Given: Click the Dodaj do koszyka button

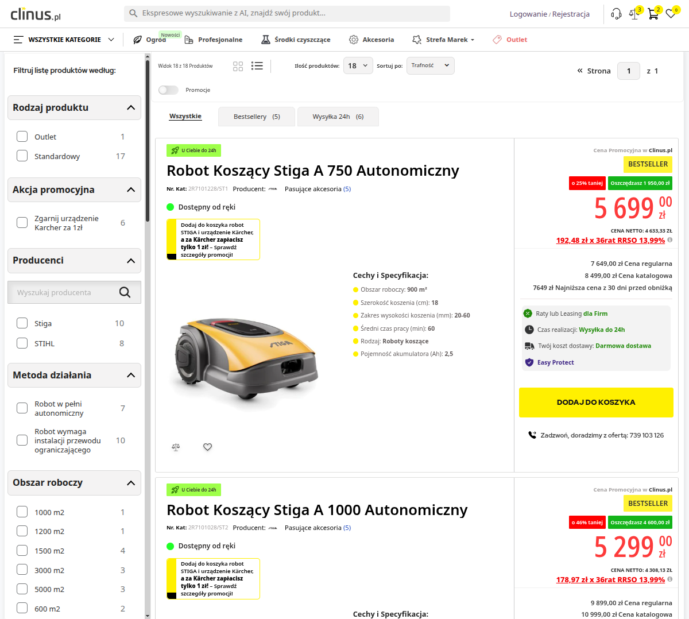Looking at the screenshot, I should coord(595,403).
